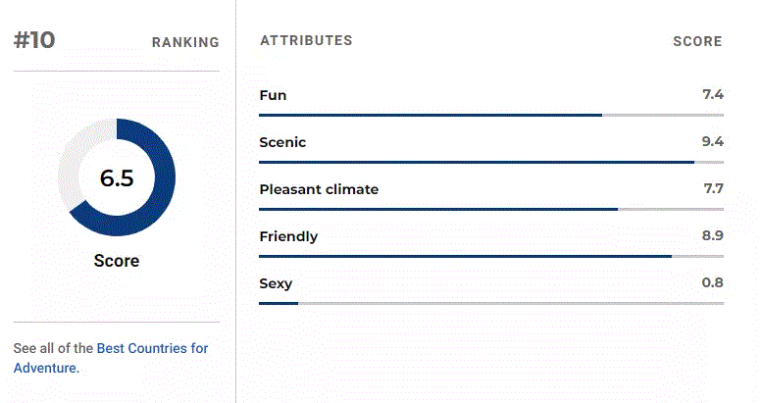
Task: Click the 9.4 Scenic score value
Action: (x=713, y=141)
